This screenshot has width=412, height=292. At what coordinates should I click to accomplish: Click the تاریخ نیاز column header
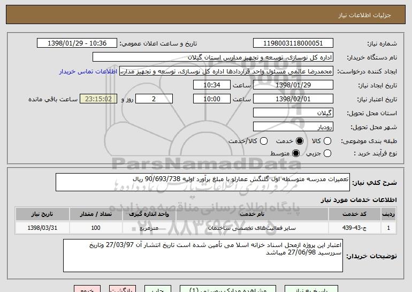coord(42,214)
